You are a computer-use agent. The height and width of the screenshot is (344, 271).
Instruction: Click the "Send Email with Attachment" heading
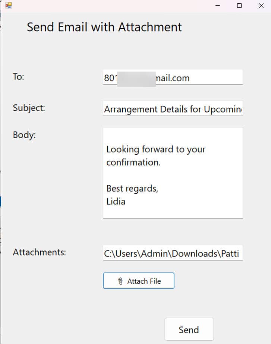[104, 27]
